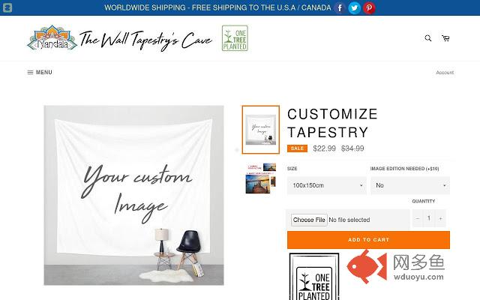Click the main tapestry product image

pyautogui.click(x=133, y=195)
